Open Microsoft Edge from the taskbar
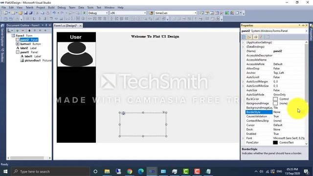This screenshot has height=176, width=313. coord(141,172)
